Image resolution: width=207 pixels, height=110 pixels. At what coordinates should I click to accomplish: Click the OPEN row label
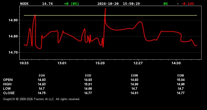(8, 80)
